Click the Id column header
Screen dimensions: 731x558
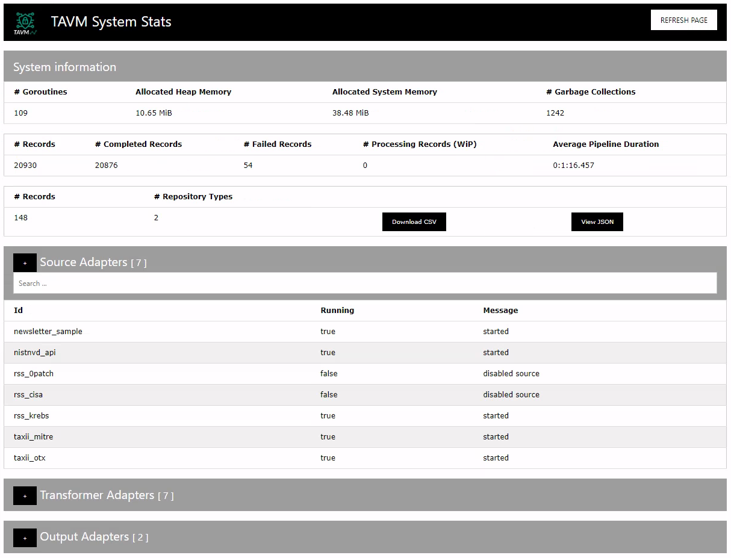coord(19,311)
